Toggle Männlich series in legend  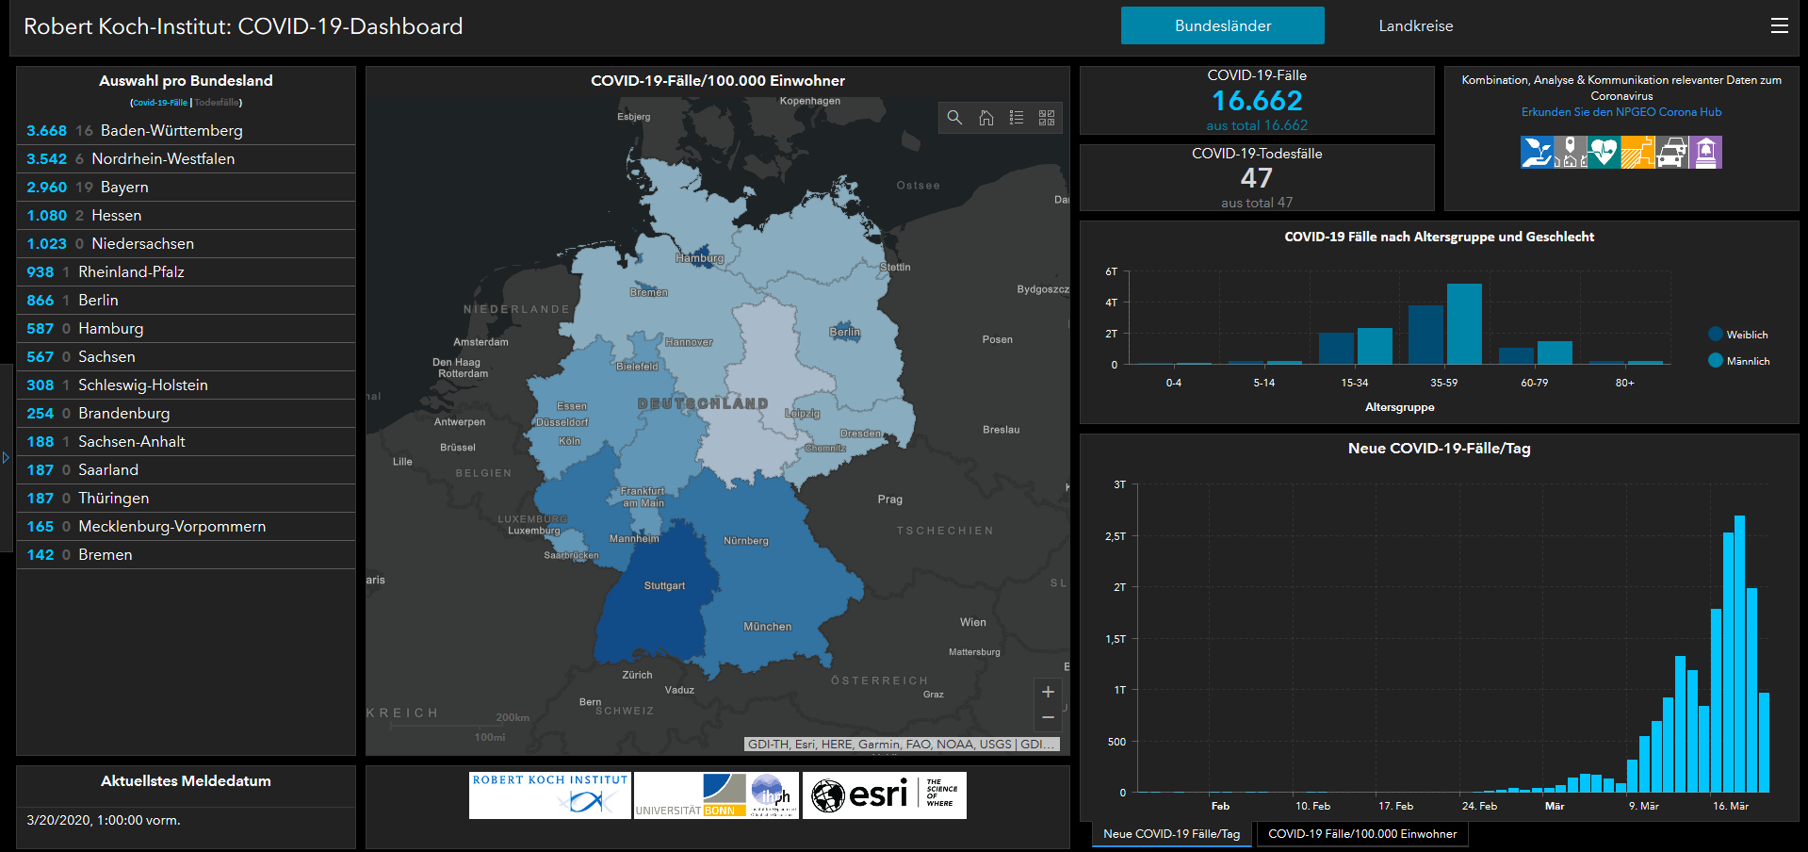click(x=1739, y=361)
